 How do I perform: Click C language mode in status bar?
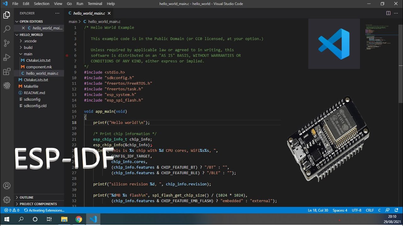click(379, 210)
